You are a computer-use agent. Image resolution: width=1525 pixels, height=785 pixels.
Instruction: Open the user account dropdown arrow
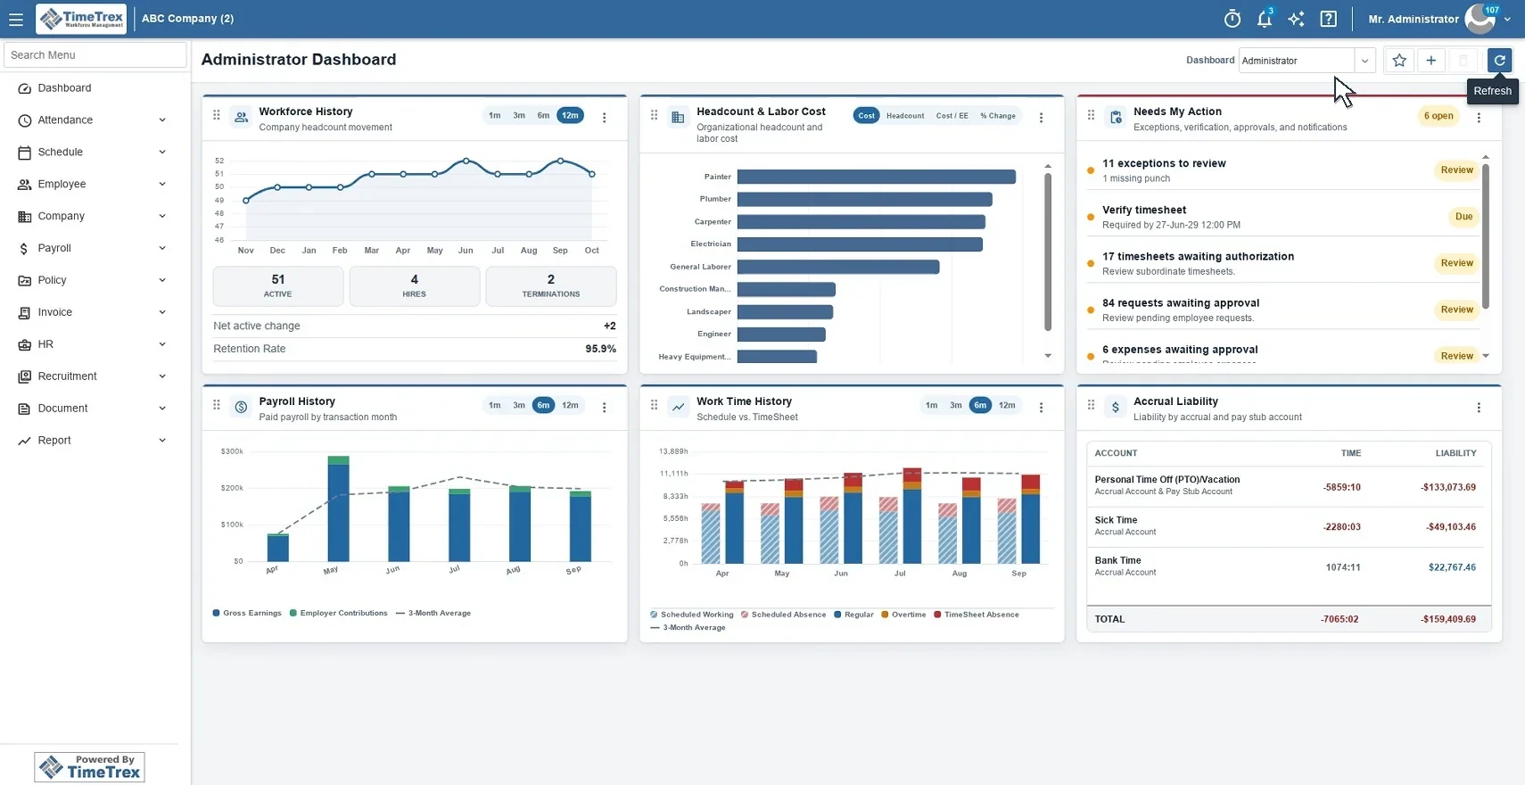click(1508, 19)
